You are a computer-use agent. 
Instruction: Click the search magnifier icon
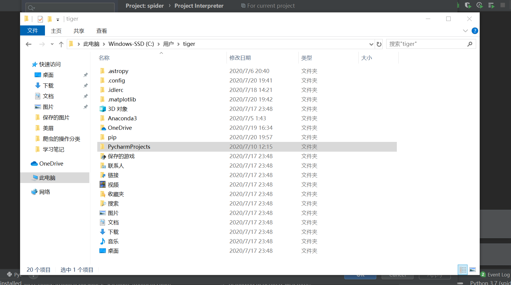click(470, 44)
